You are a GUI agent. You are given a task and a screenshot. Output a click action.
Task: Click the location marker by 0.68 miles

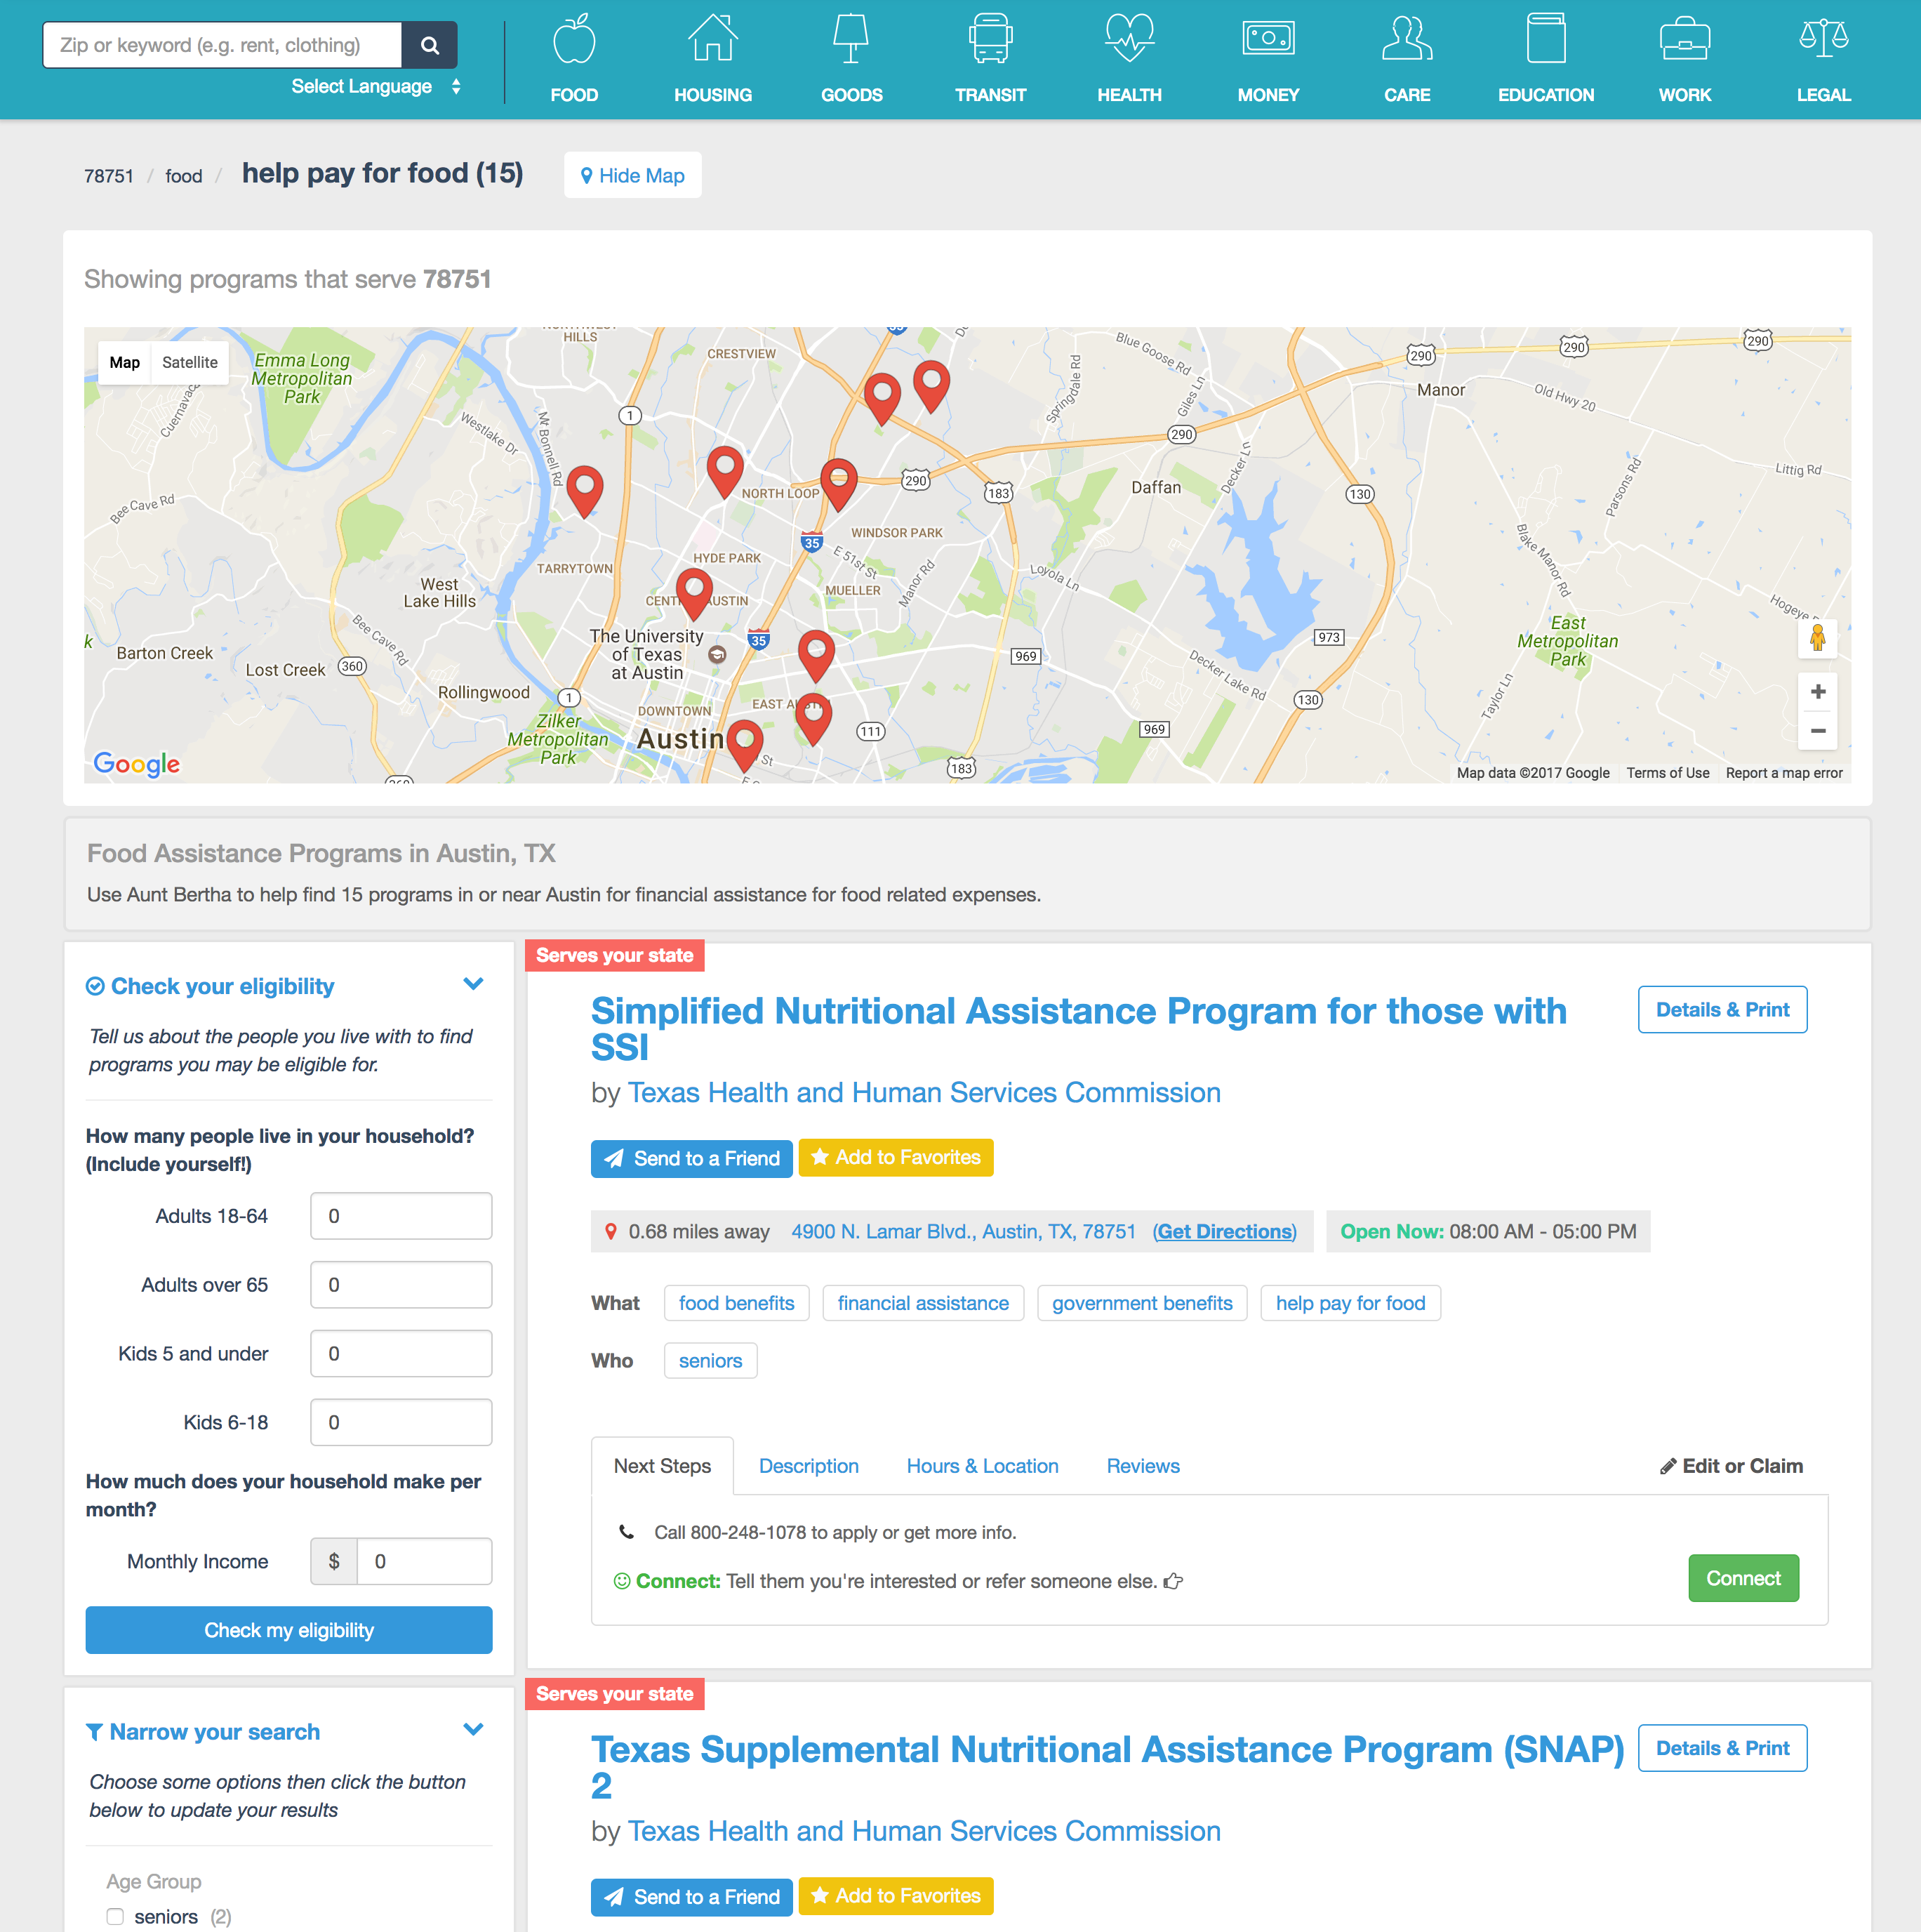(611, 1231)
